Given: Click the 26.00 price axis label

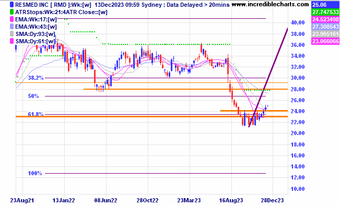Looking at the screenshot, I should coord(298,100).
